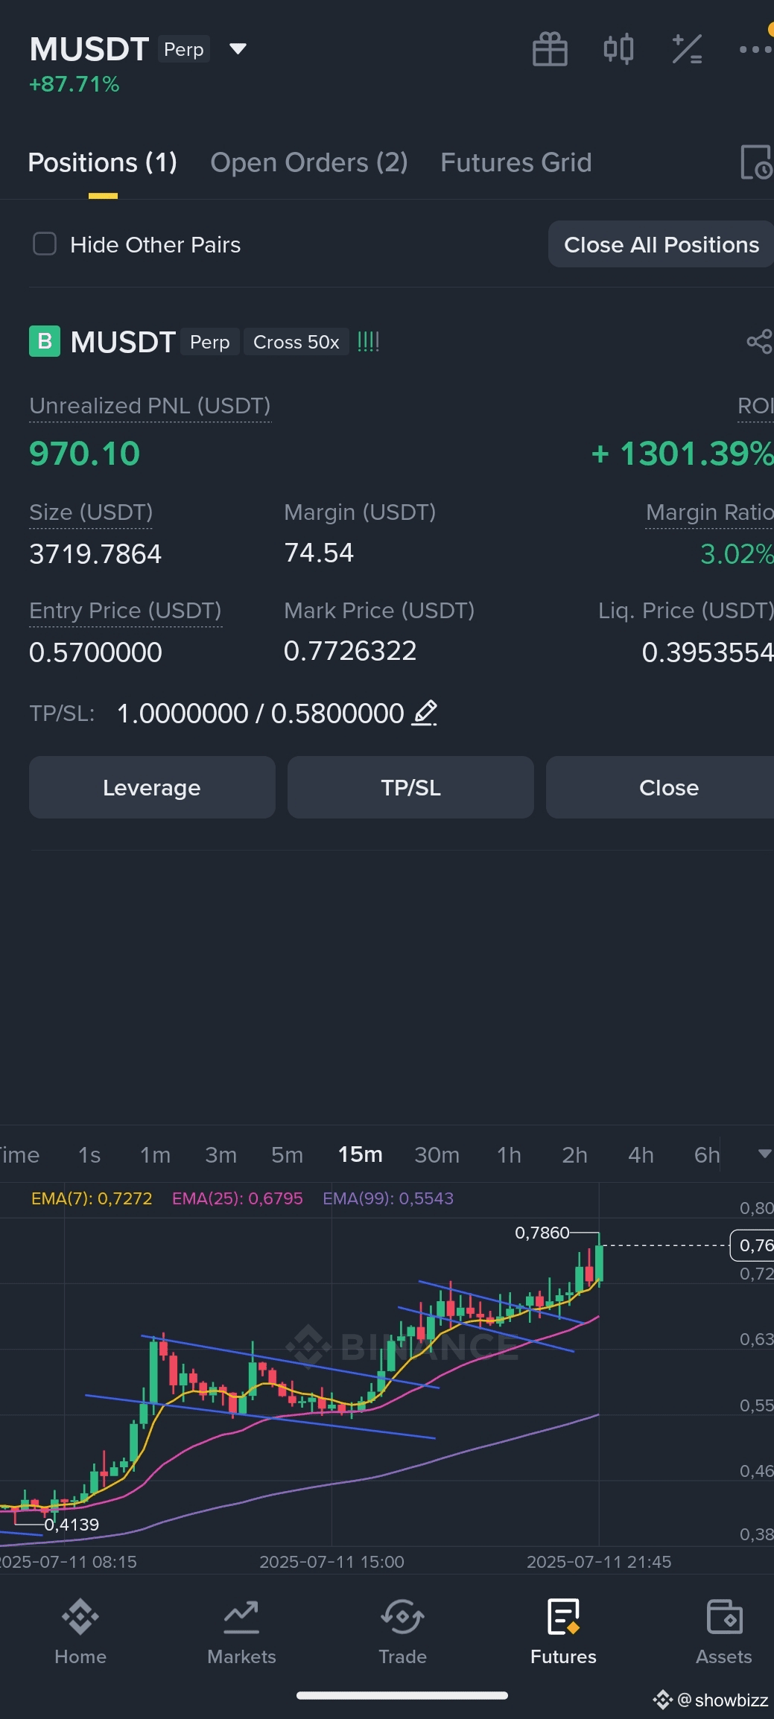Image resolution: width=774 pixels, height=1719 pixels.
Task: Tap the Size (USDT) label
Action: click(91, 512)
